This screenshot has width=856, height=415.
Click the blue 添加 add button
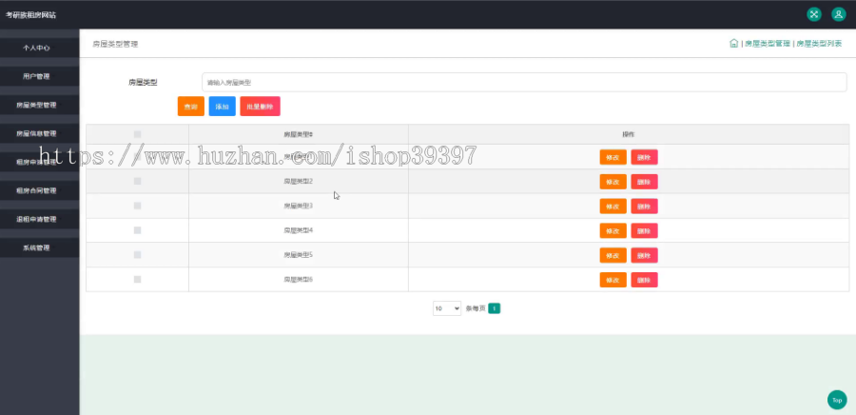point(223,107)
